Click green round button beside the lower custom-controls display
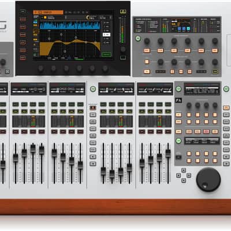 point(178,141)
